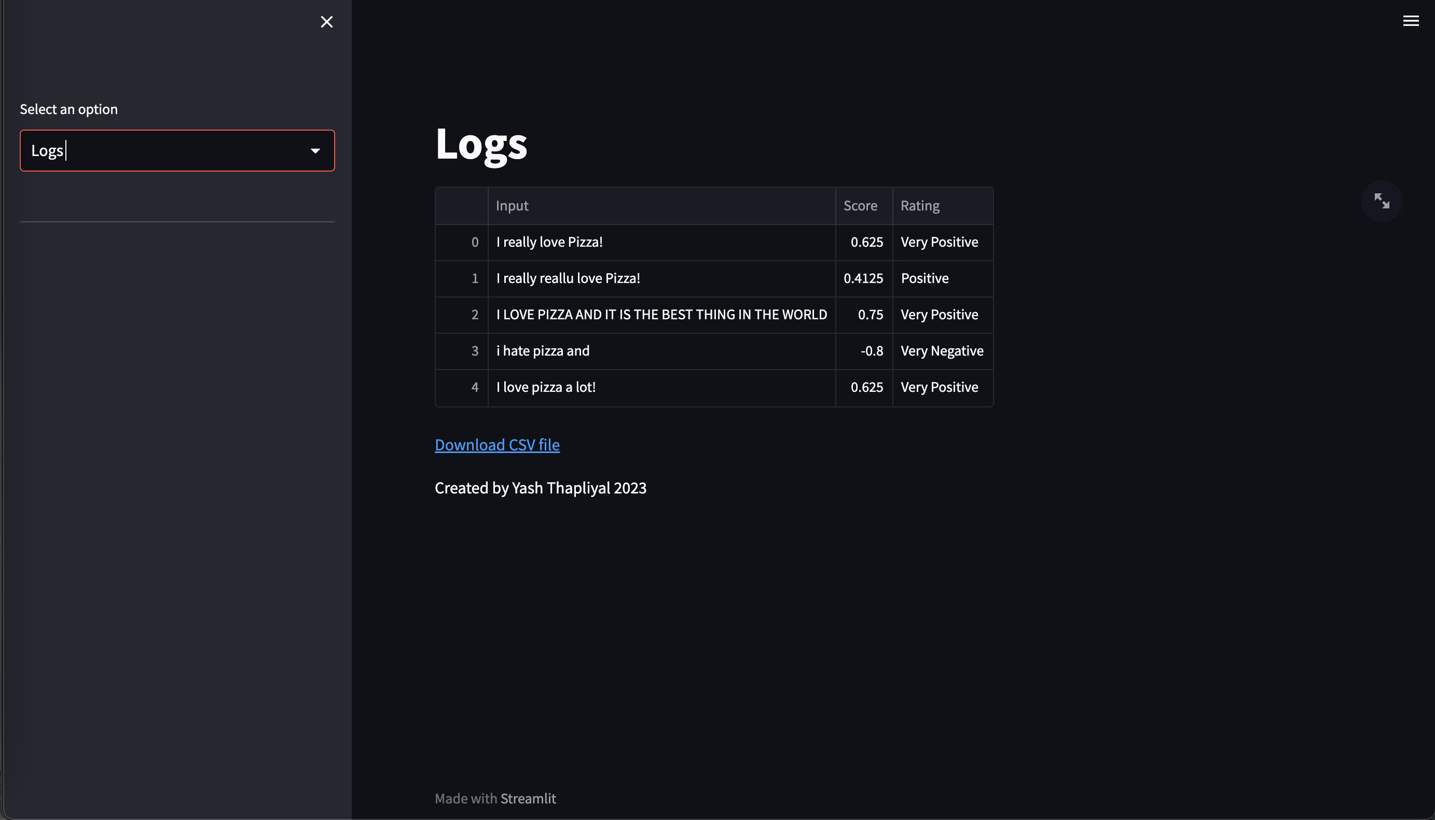
Task: Open the Streamlit footer link
Action: 528,798
